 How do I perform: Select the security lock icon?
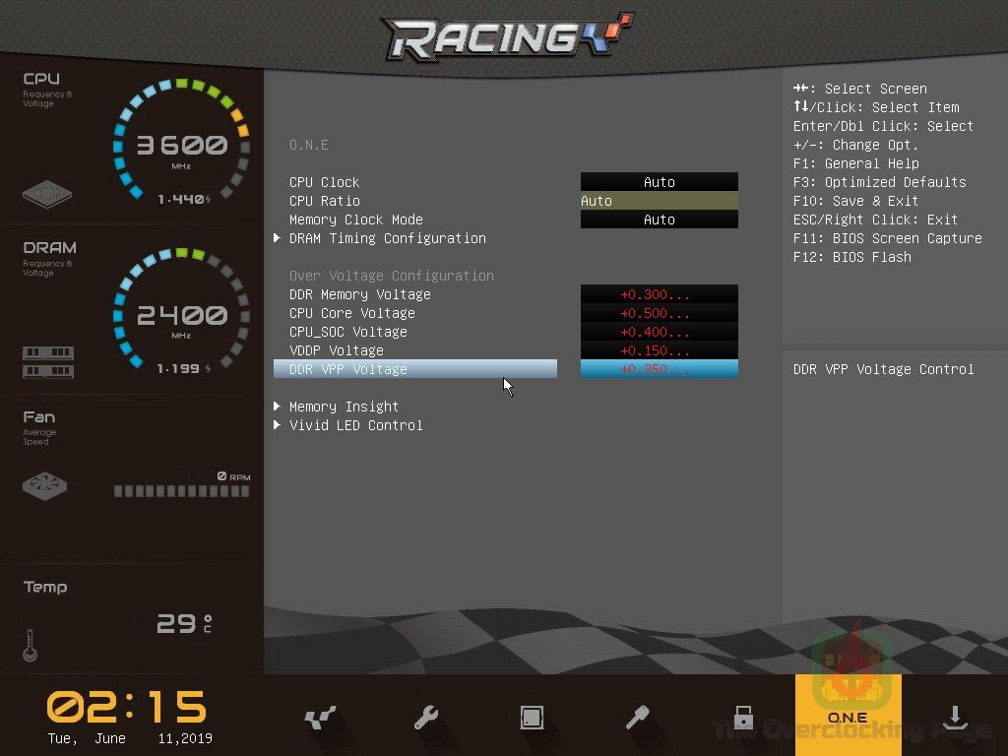click(x=743, y=718)
